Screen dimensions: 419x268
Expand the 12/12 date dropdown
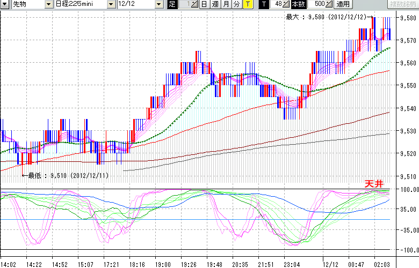pyautogui.click(x=158, y=4)
